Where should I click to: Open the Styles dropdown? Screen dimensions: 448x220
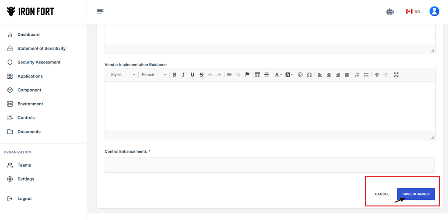(122, 75)
